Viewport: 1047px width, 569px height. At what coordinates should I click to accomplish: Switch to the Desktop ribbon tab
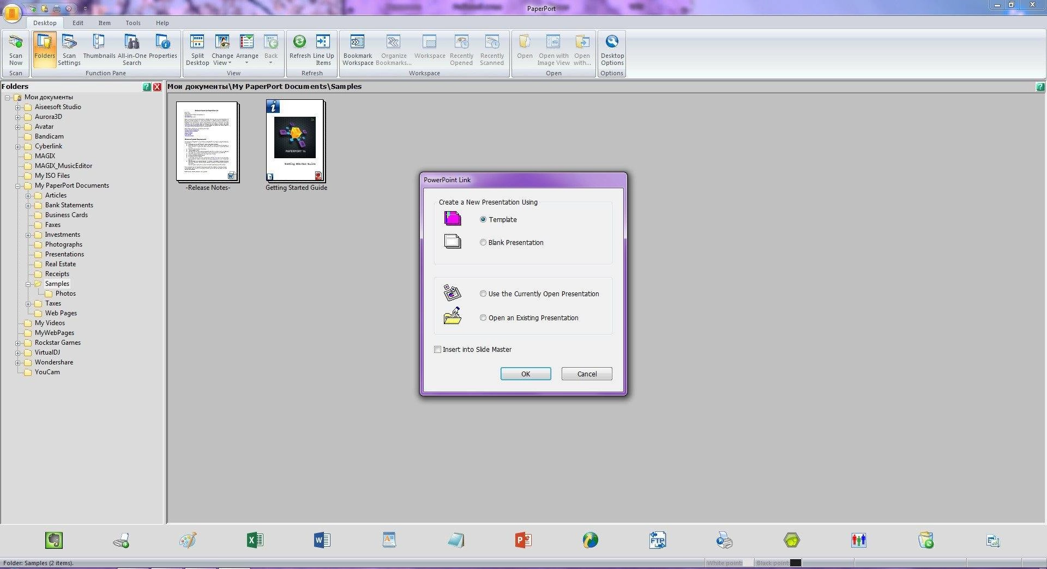pyautogui.click(x=45, y=23)
